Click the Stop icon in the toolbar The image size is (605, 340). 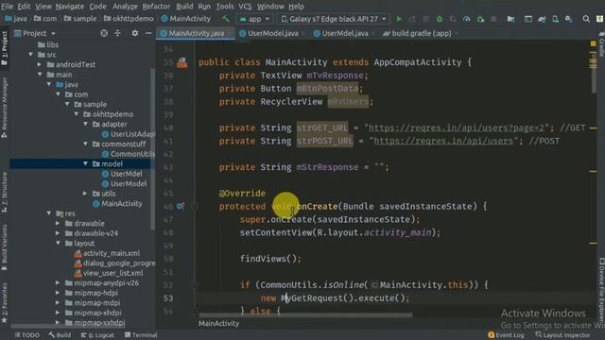(x=493, y=19)
